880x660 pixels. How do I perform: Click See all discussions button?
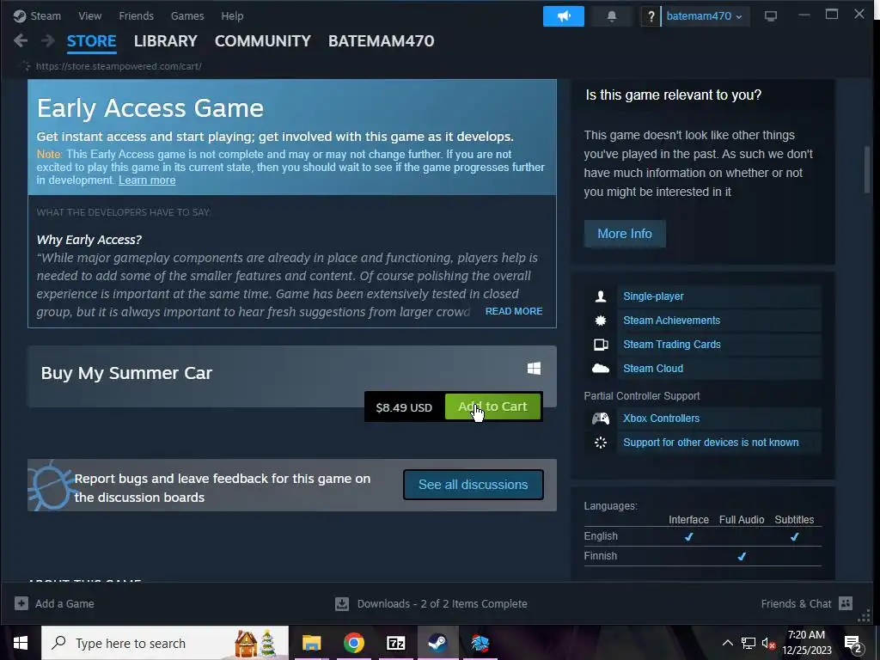474,485
